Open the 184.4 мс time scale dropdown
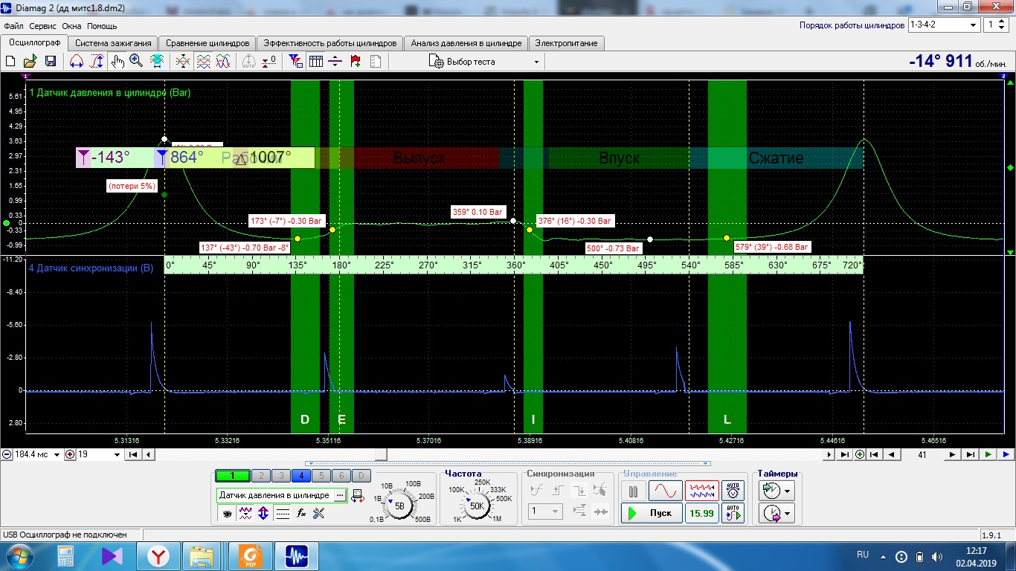The height and width of the screenshot is (571, 1016). point(57,454)
